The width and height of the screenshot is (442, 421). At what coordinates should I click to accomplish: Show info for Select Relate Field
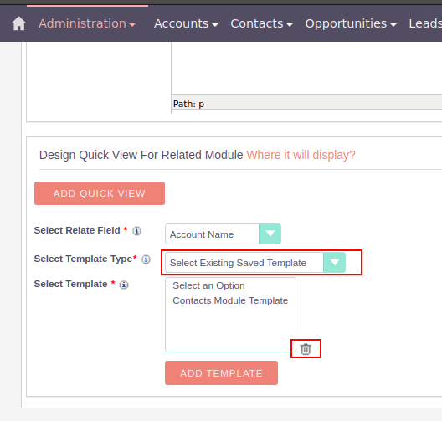[136, 231]
